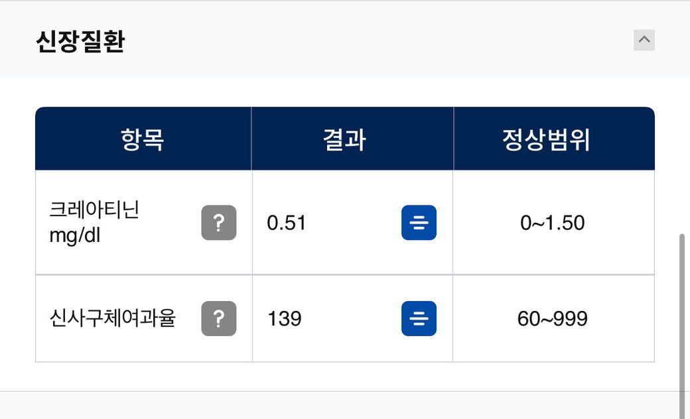Click the mg/dl unit text

tap(74, 235)
